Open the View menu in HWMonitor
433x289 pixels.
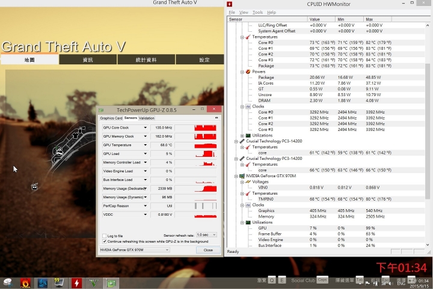pyautogui.click(x=244, y=13)
